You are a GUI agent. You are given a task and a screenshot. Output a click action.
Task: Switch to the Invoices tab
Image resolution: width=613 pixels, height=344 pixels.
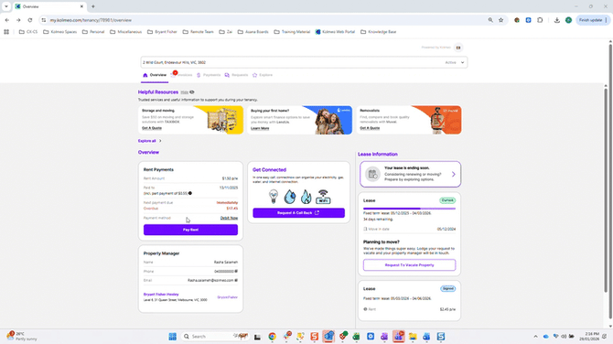183,75
